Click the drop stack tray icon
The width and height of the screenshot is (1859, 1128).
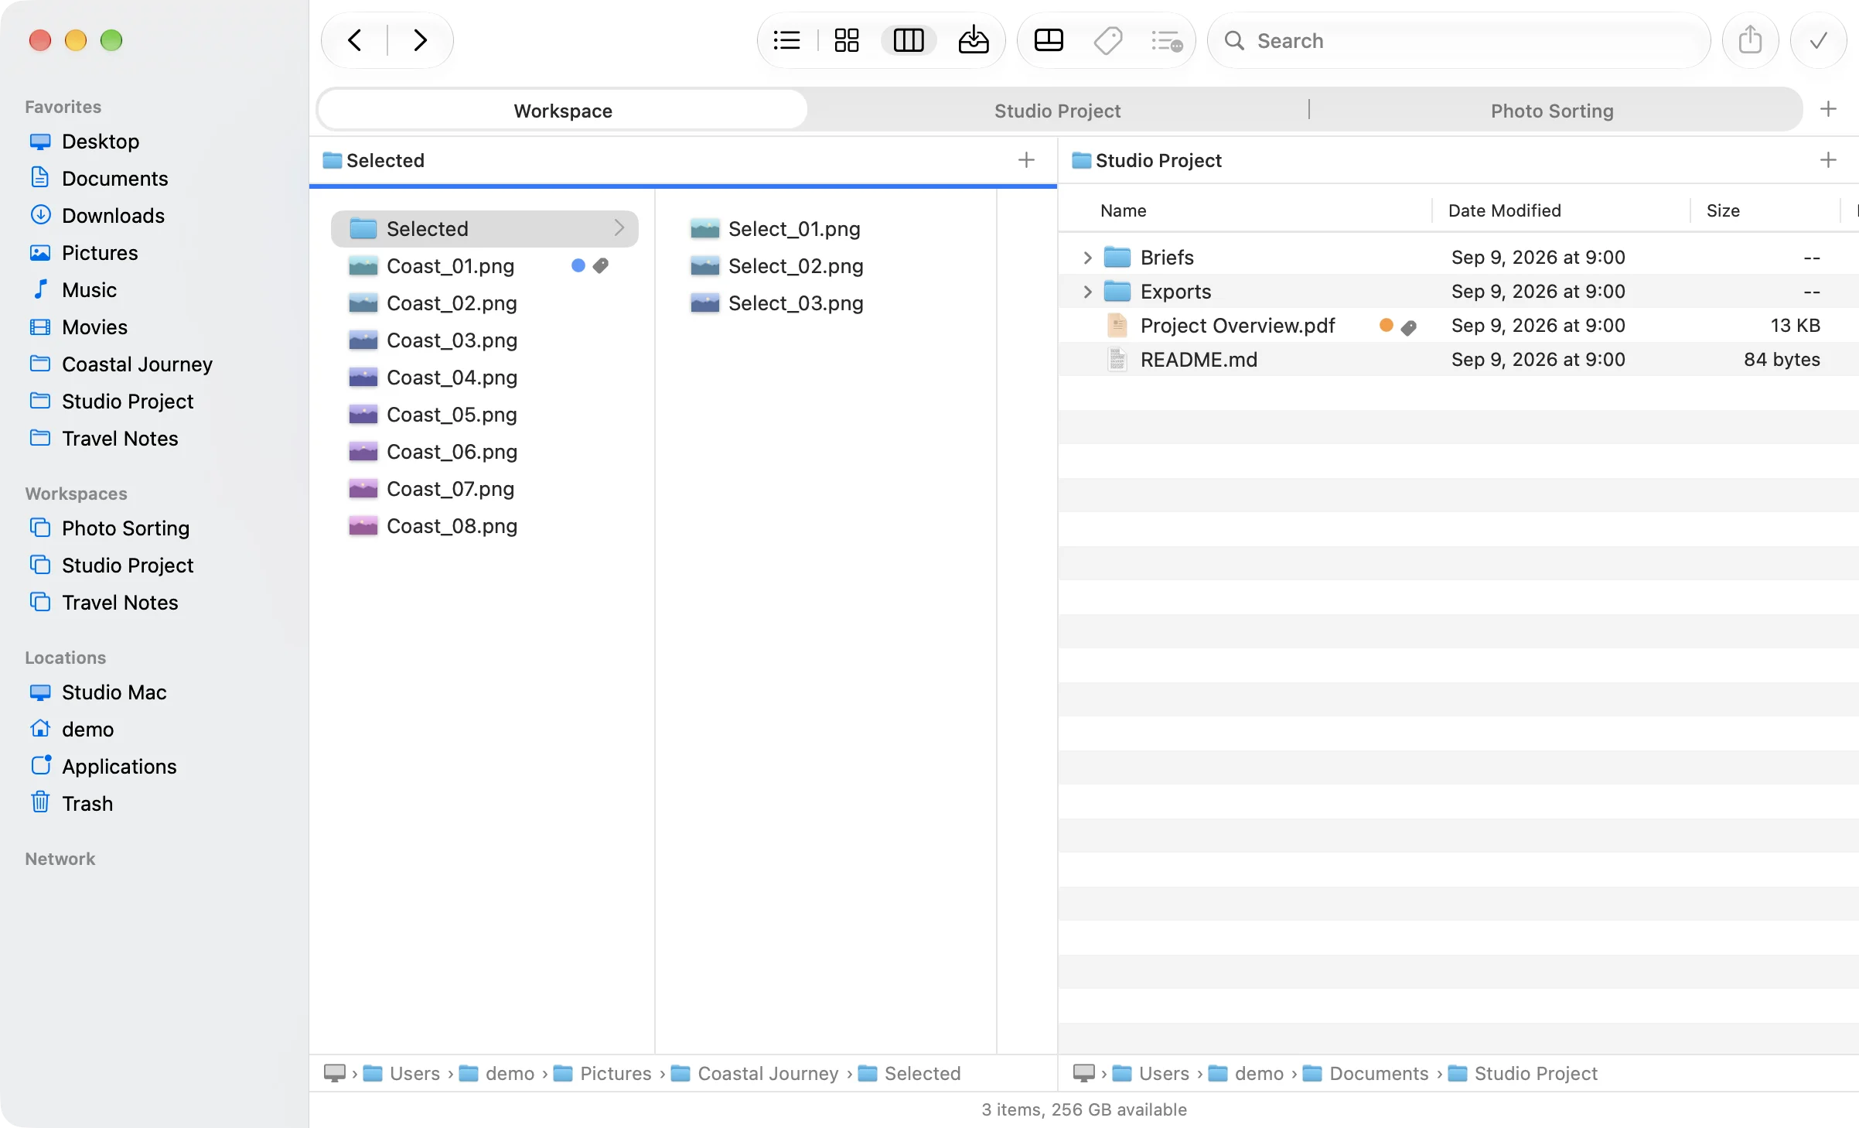tap(973, 40)
